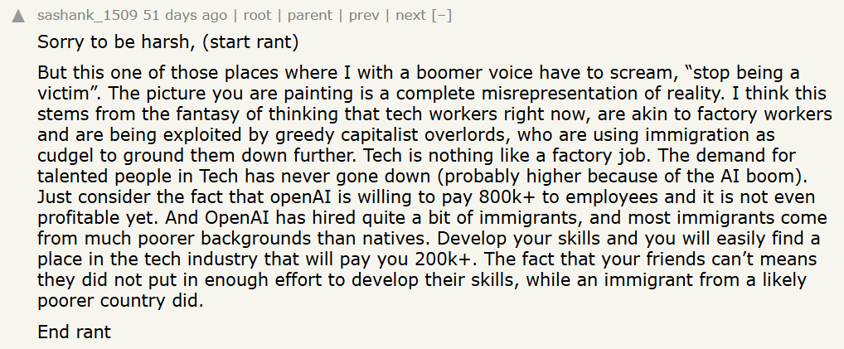This screenshot has height=349, width=844.
Task: Upvote the comment by sashank_1509
Action: (18, 16)
